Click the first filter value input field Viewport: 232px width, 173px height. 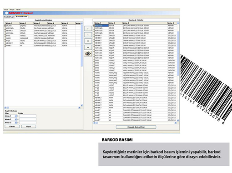[x=28, y=116]
